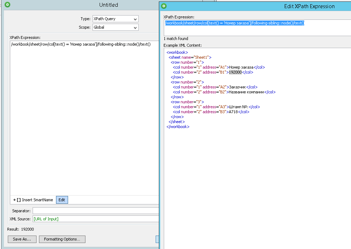Screen dimensions: 351x249
Task: Click the opening workbook tag in example XML
Action: click(x=177, y=52)
